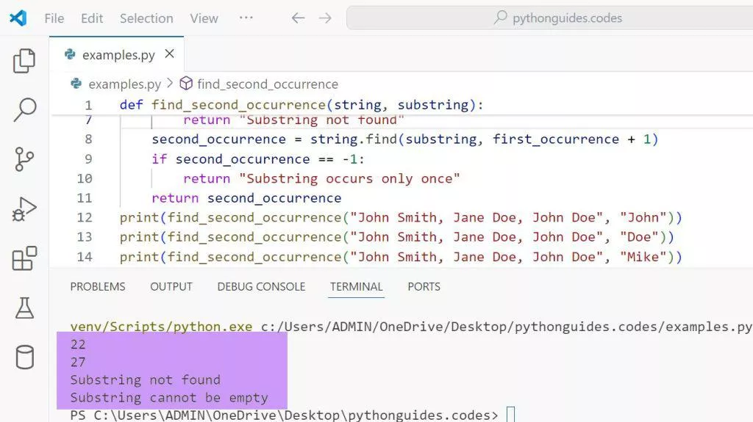Image resolution: width=753 pixels, height=422 pixels.
Task: Close the examples.py editor tab
Action: pyautogui.click(x=170, y=54)
